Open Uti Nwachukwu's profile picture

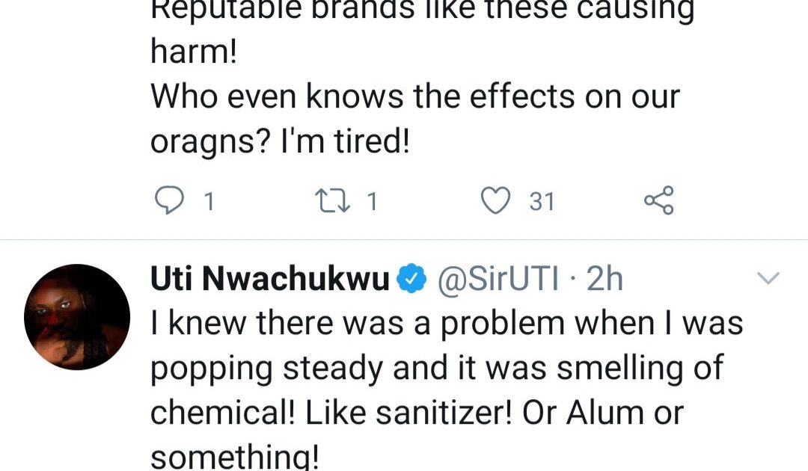coord(78,316)
